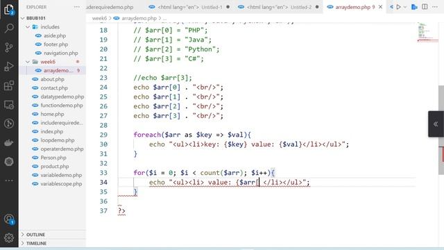Click week6 in the breadcrumb

click(x=99, y=18)
